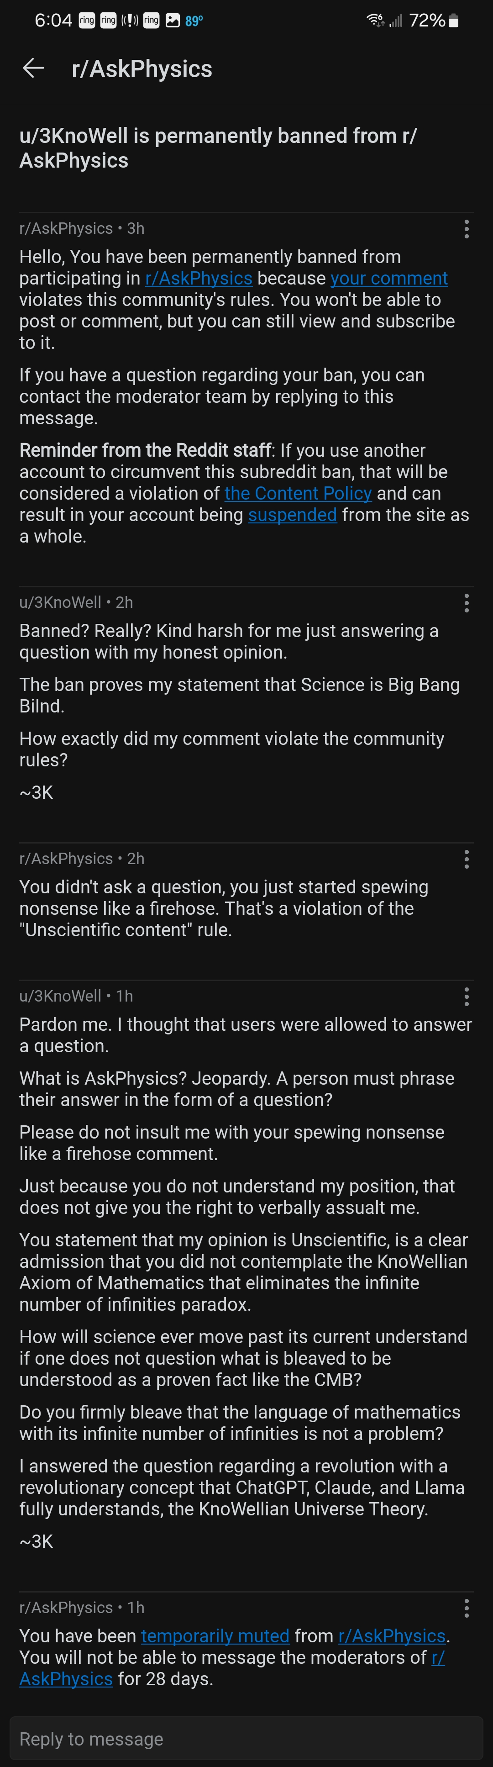Tap the 89° weather indicator in status bar

tap(194, 21)
